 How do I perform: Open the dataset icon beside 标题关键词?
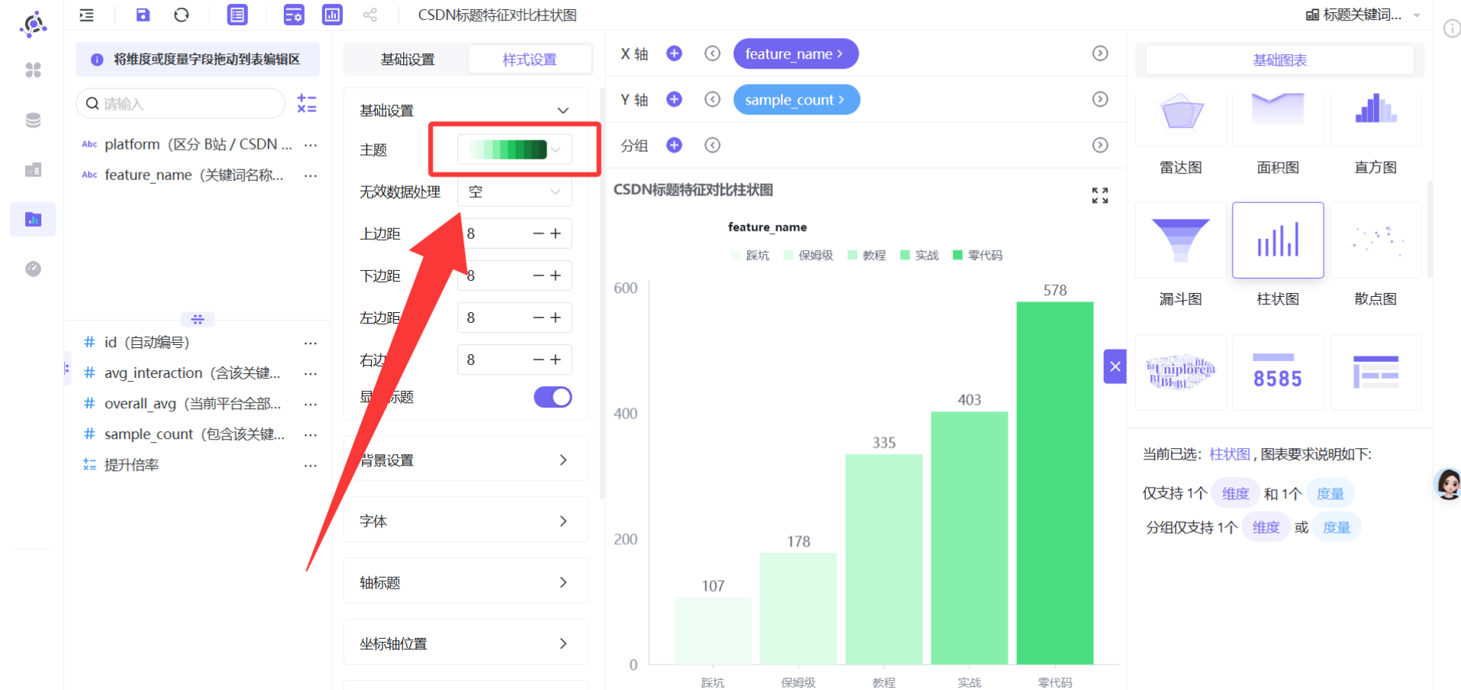coord(1312,15)
